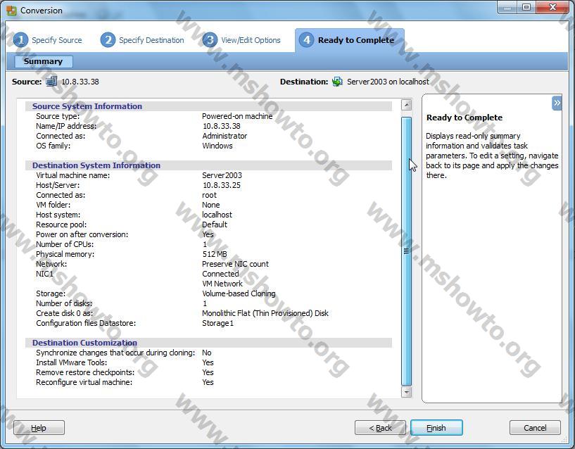Click 'Server2003 on localhost' destination text
Viewport: 575px width, 449px height.
[388, 82]
